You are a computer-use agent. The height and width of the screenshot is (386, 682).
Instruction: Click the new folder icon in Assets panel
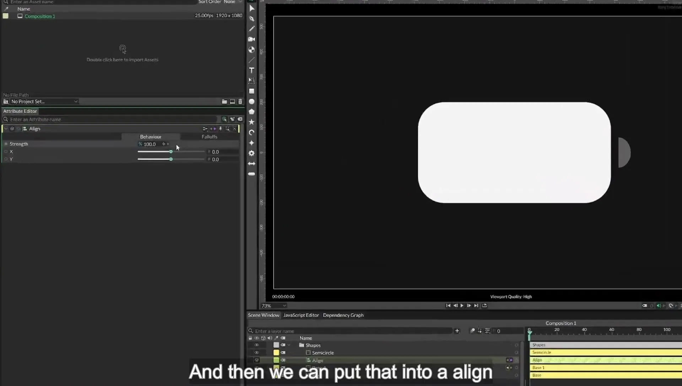pyautogui.click(x=224, y=101)
